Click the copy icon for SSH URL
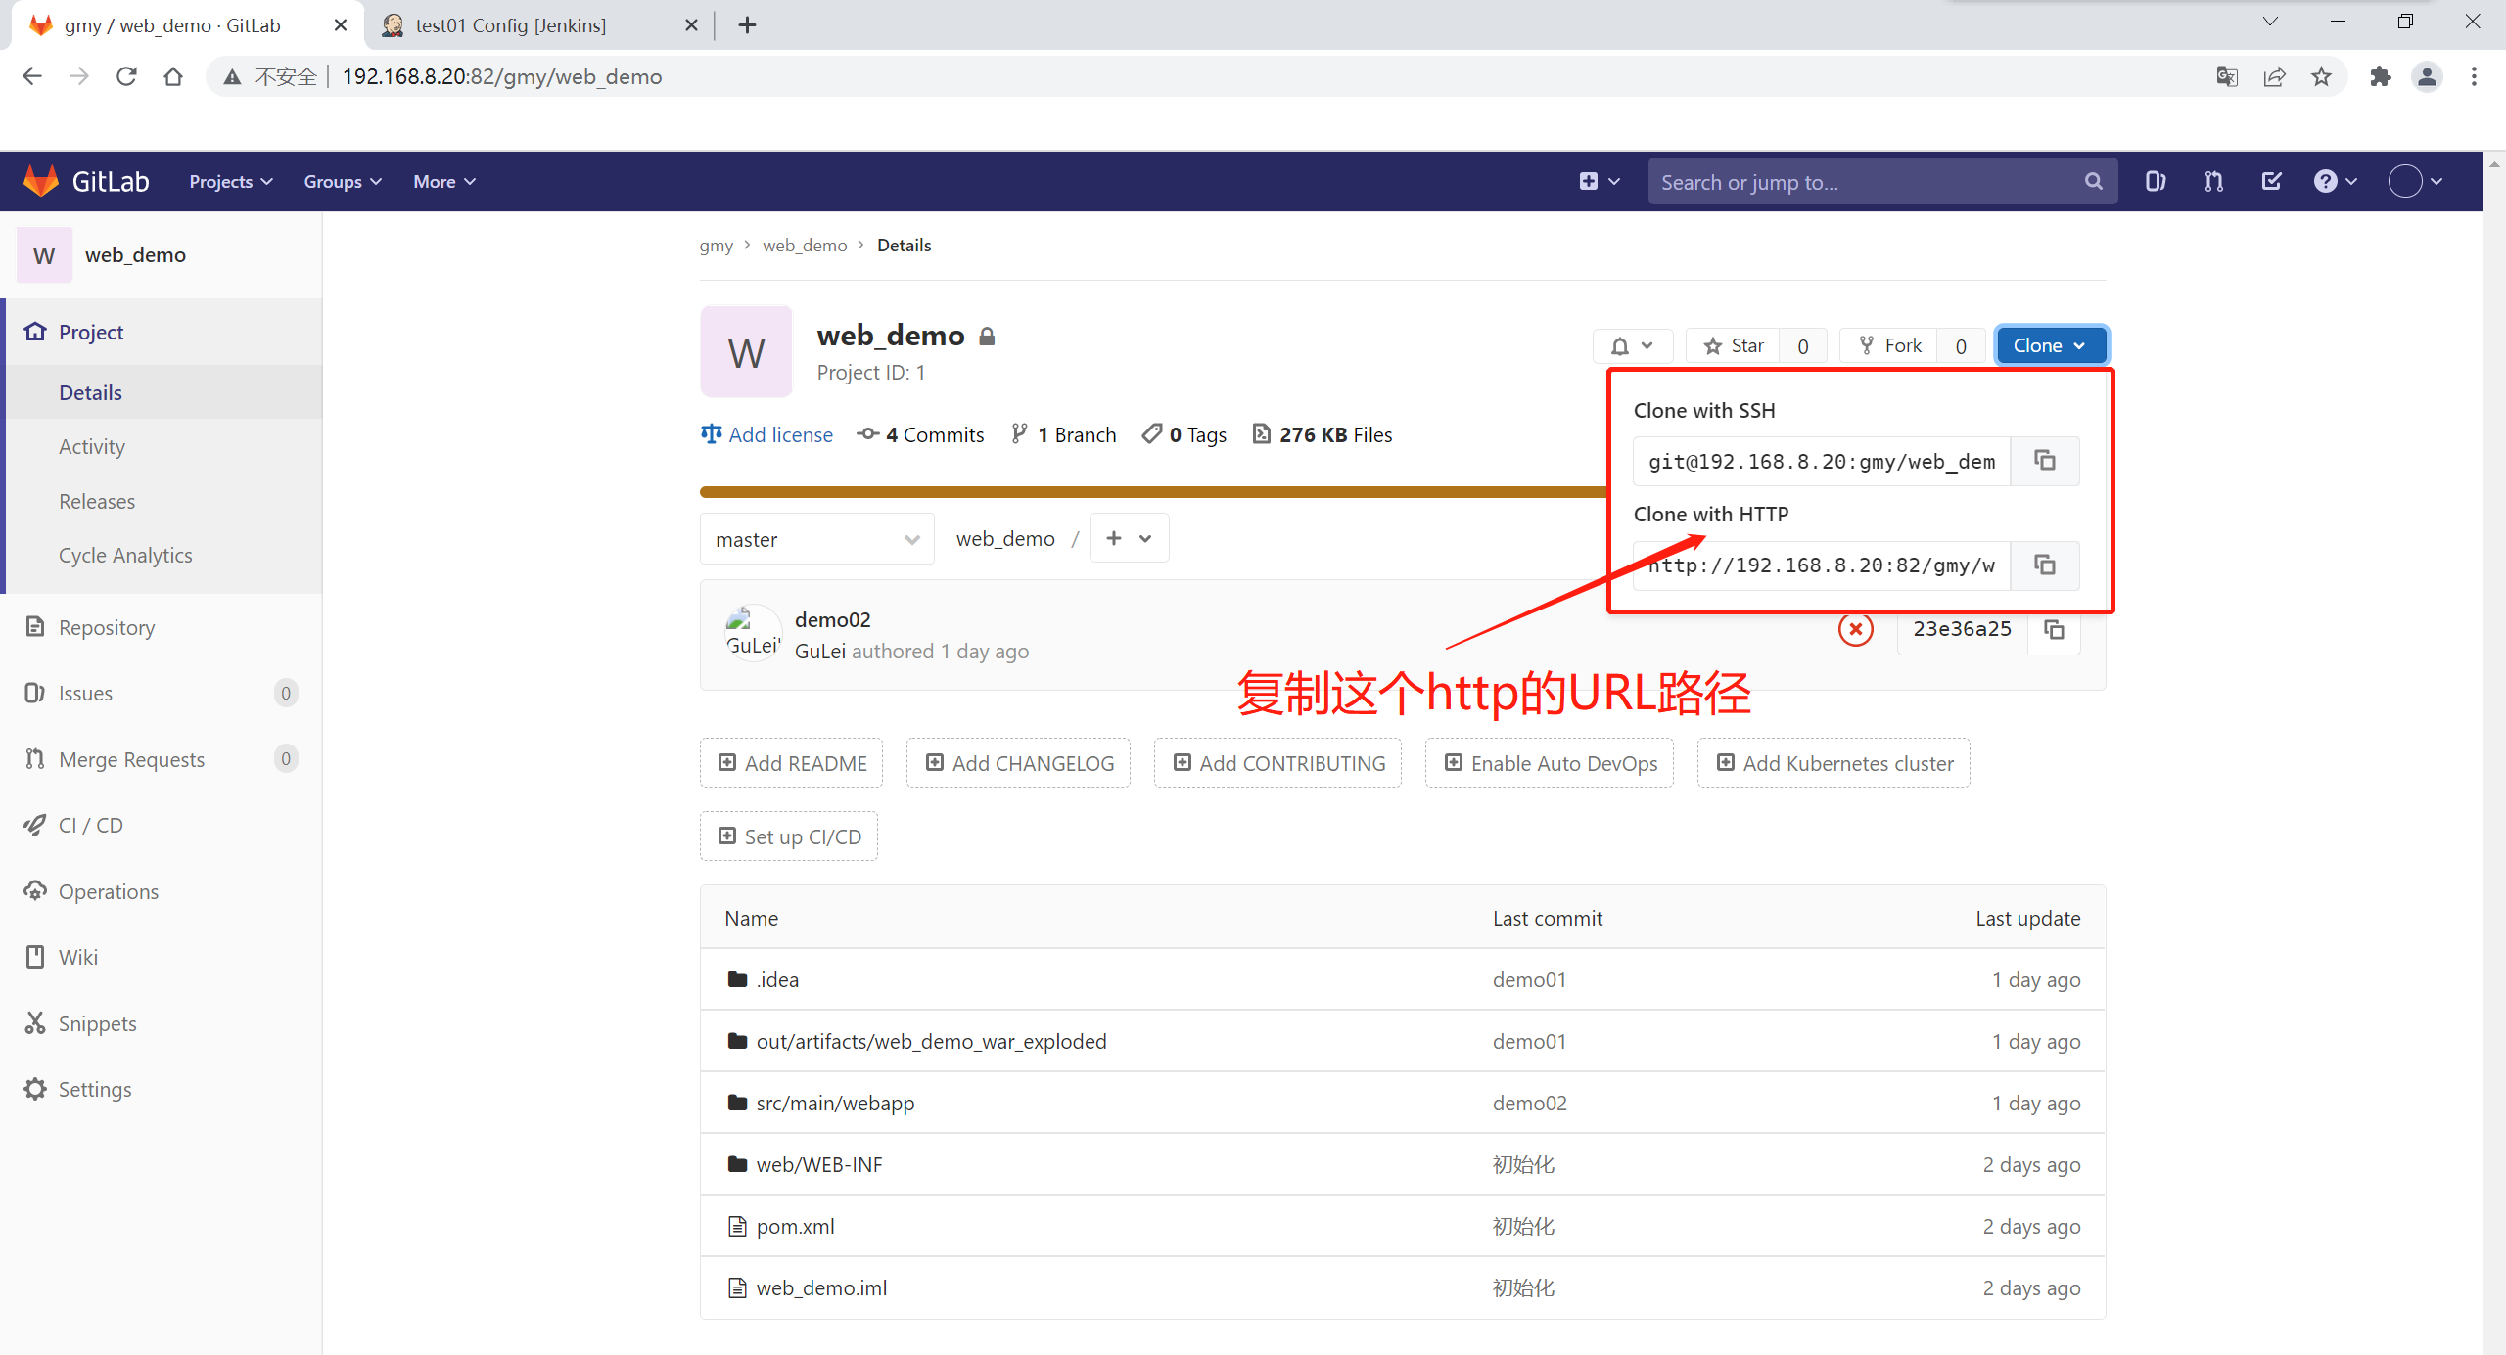The height and width of the screenshot is (1355, 2506). tap(2045, 461)
